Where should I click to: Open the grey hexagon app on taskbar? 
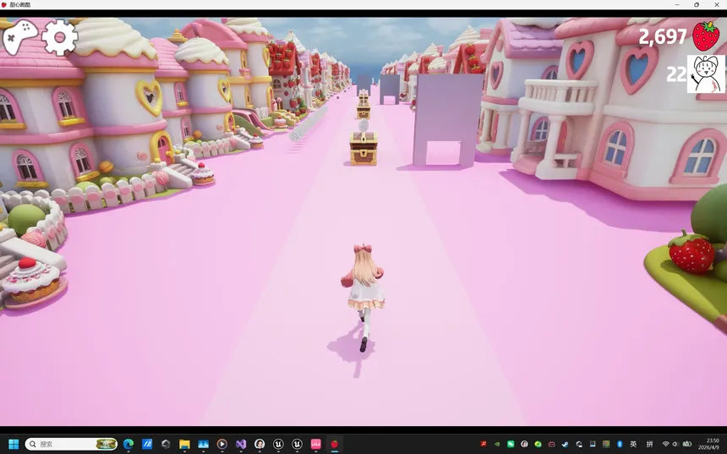click(166, 444)
